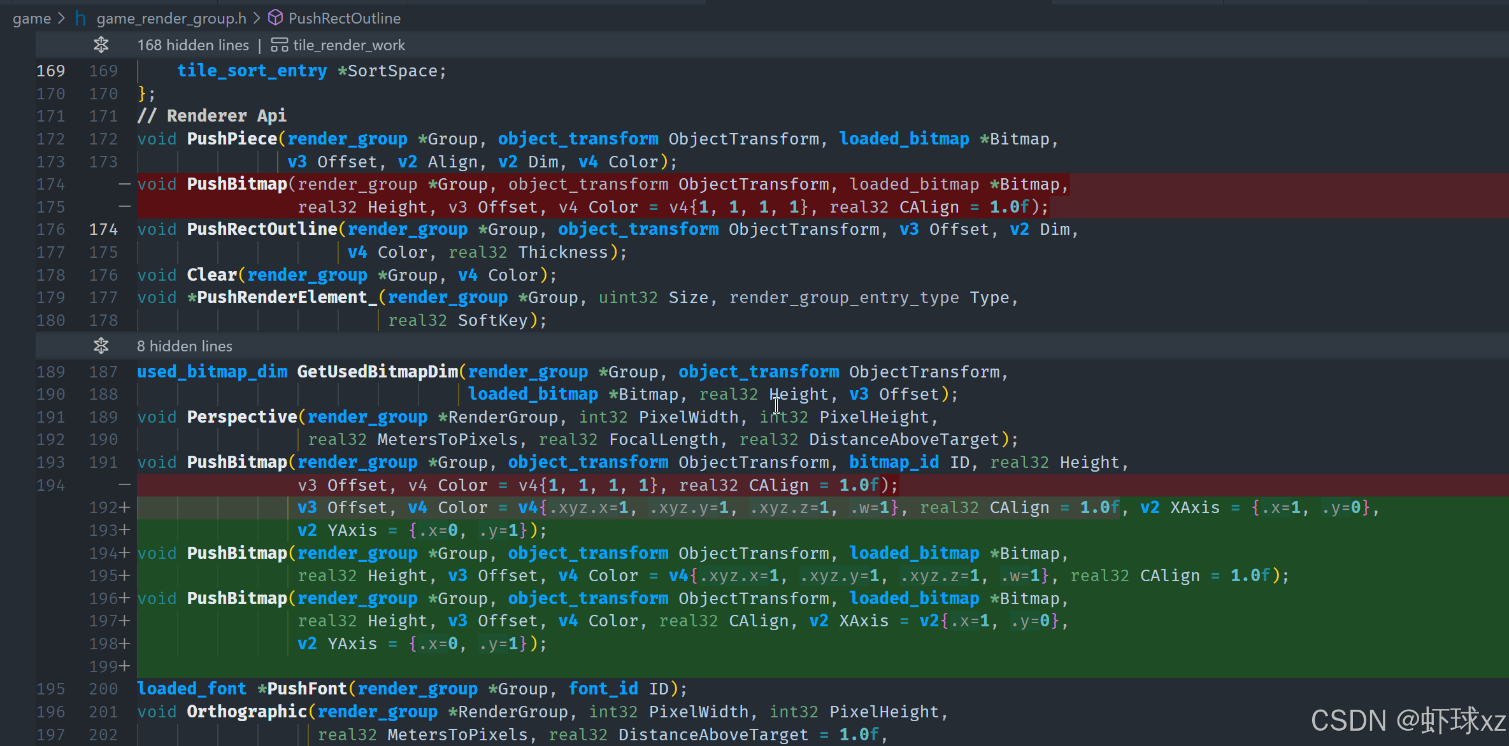Click the struct symbol icon before tile_render_work
The image size is (1509, 746).
(279, 45)
